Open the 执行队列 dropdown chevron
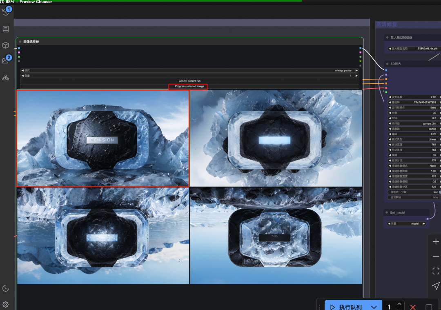Screen dimensions: 441x310 (374, 307)
